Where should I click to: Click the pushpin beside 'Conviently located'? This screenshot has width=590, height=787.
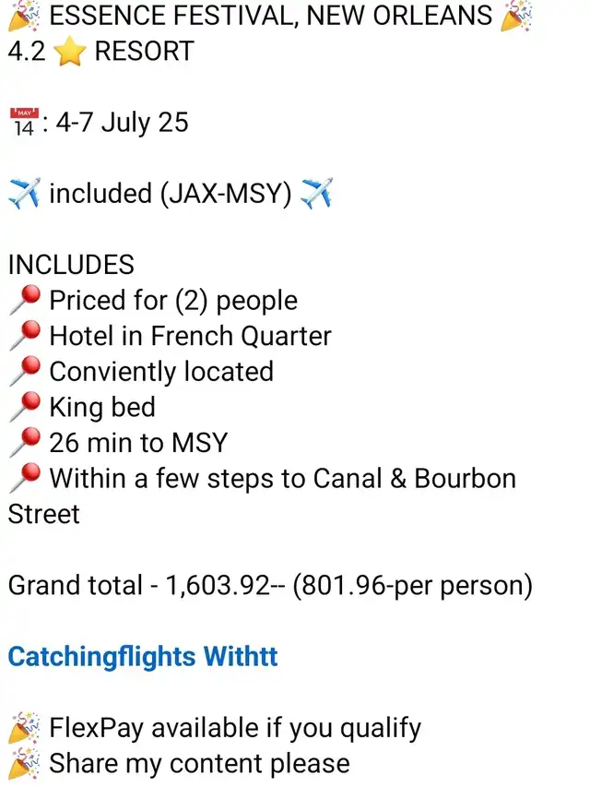(24, 372)
